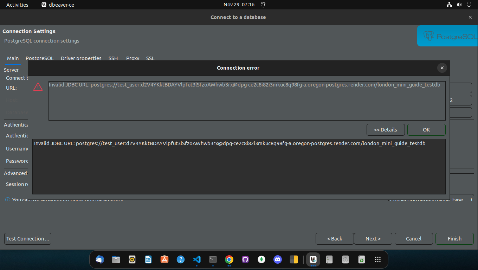
Task: Open the Driver properties tab
Action: [81, 58]
